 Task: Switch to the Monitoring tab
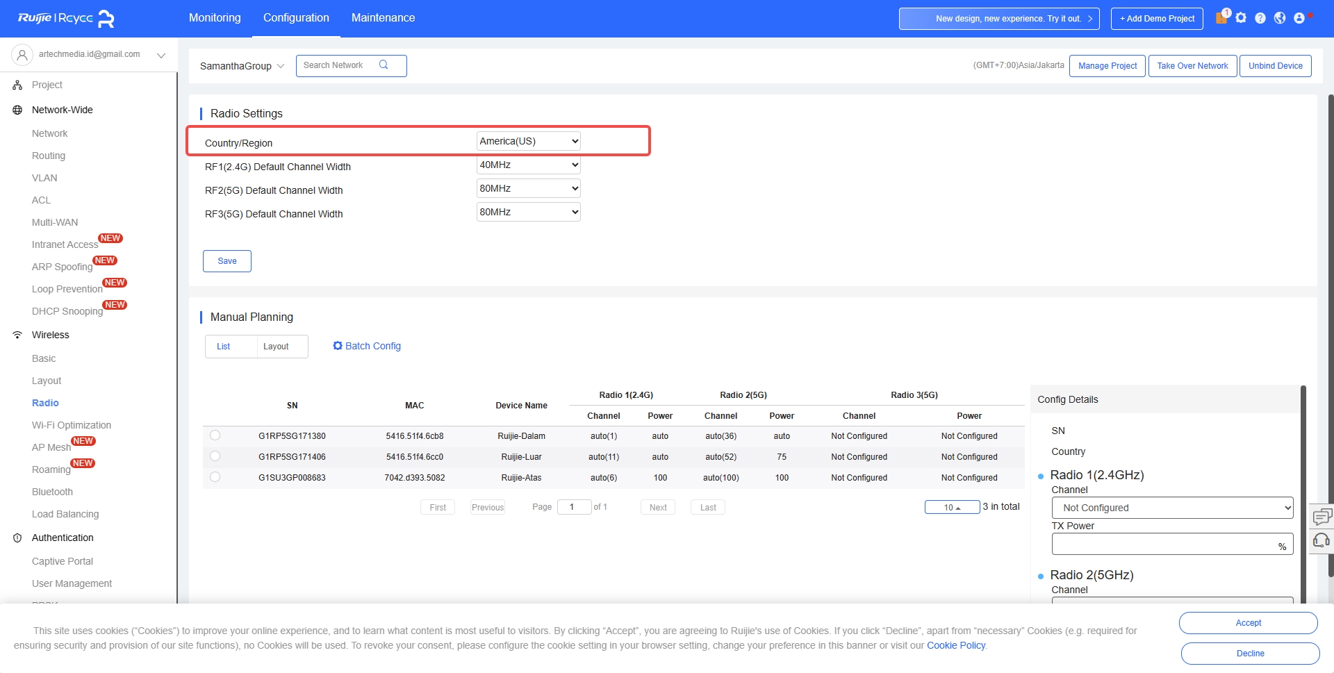point(215,18)
